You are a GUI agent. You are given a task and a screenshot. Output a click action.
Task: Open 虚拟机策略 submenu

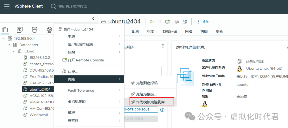click(89, 101)
